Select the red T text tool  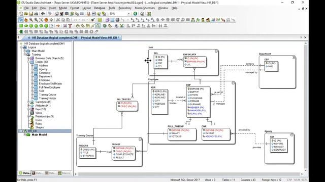click(x=70, y=26)
